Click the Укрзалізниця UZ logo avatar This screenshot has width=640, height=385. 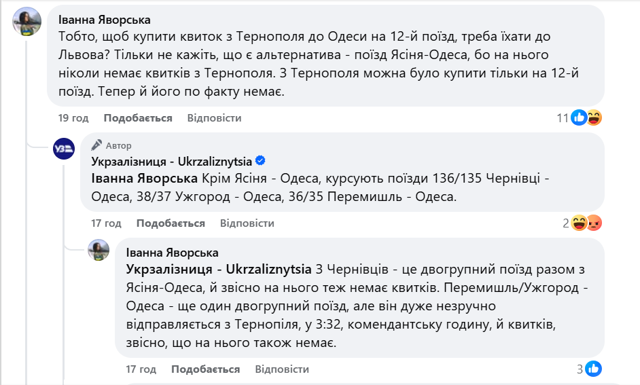pyautogui.click(x=64, y=149)
